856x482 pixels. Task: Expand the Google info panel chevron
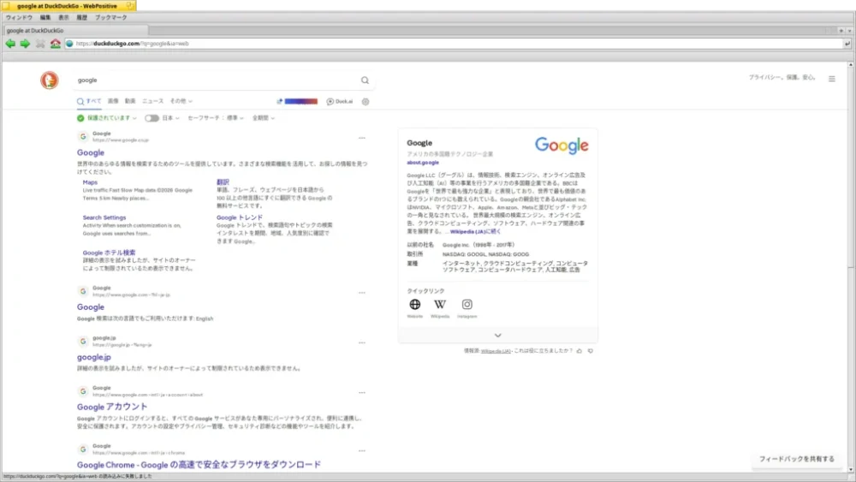498,335
